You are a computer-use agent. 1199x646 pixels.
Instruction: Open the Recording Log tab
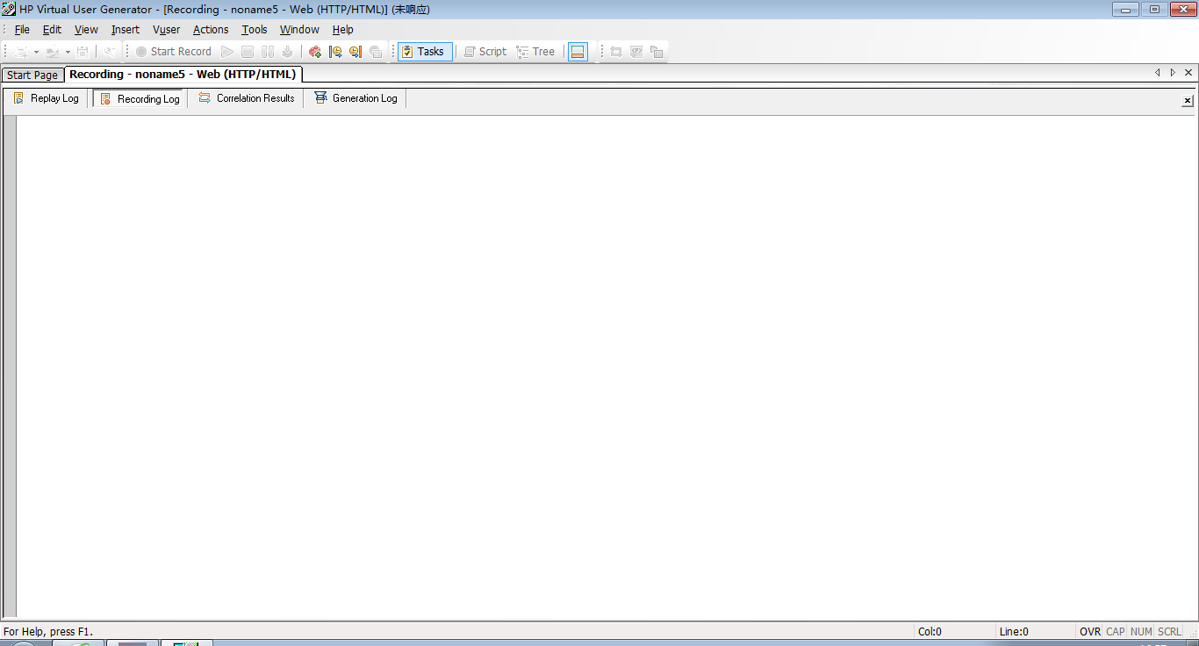pyautogui.click(x=140, y=98)
